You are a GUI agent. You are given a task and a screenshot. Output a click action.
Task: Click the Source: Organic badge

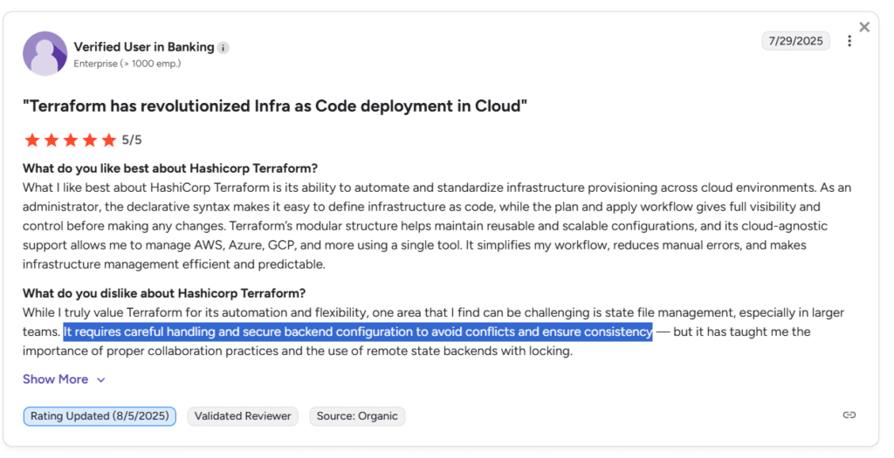tap(357, 416)
